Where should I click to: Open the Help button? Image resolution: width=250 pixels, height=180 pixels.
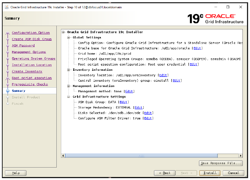click(16, 173)
